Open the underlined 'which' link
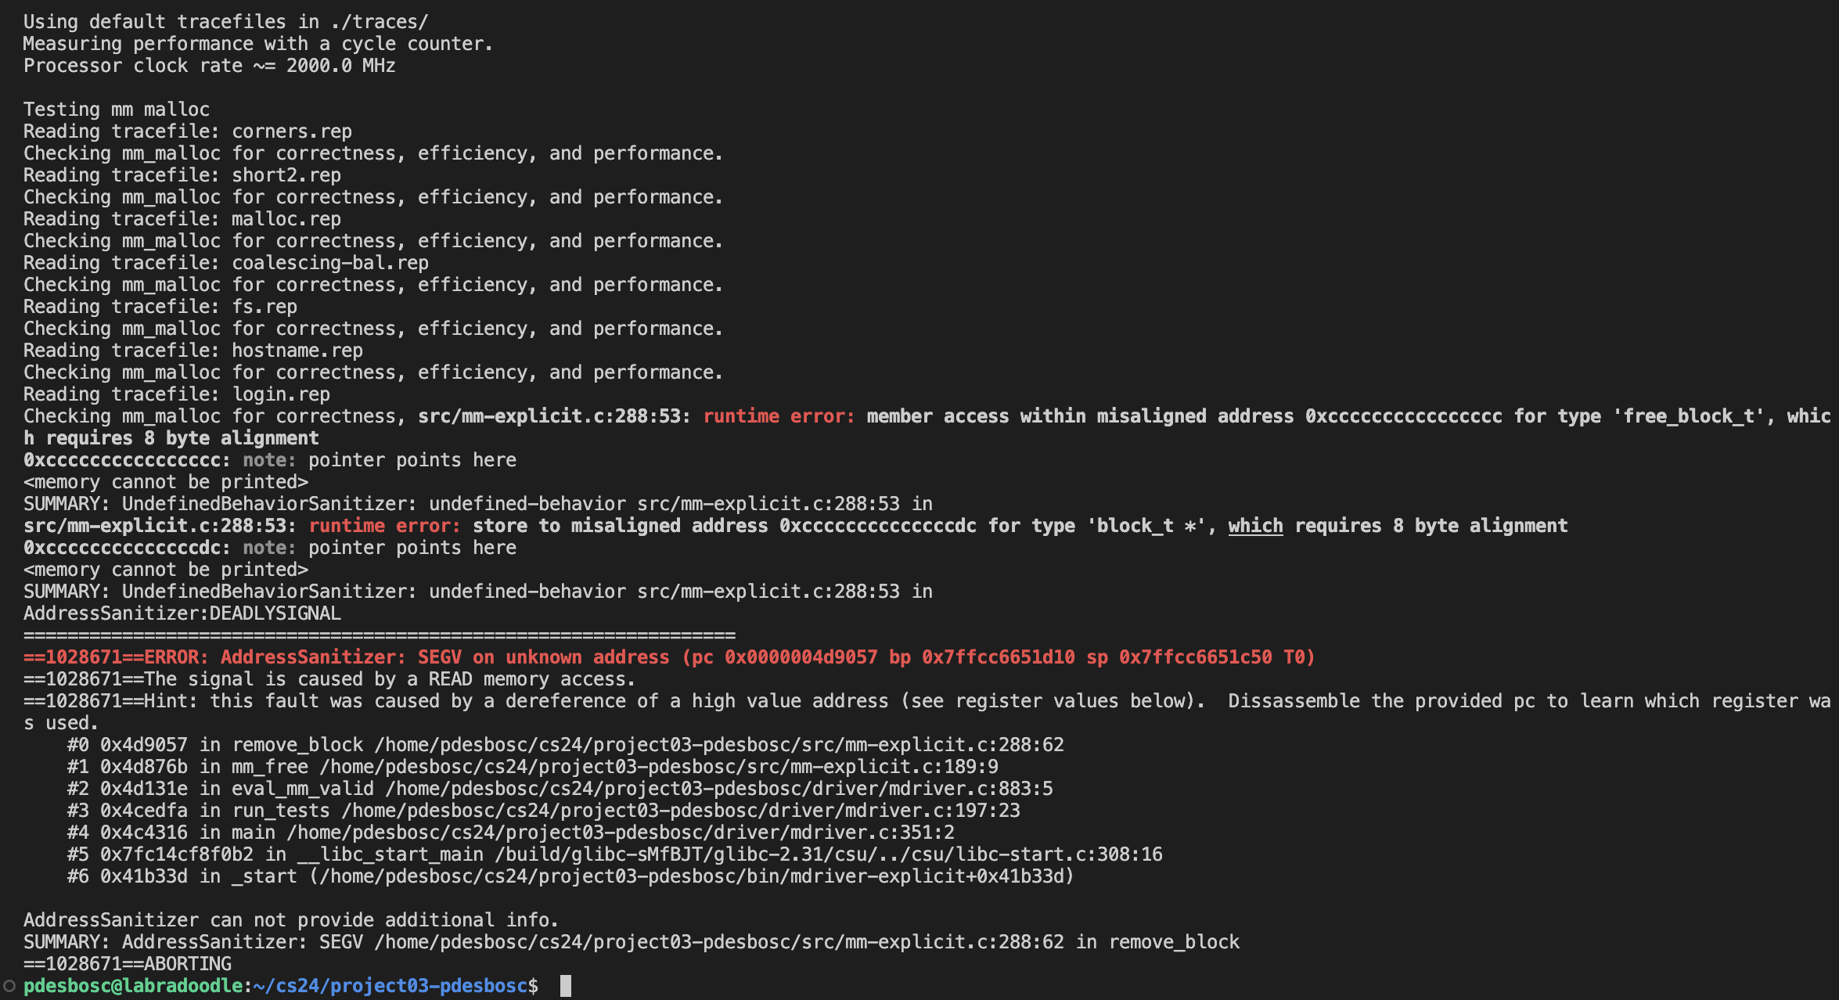Screen dimensions: 1839x1000 [1255, 526]
